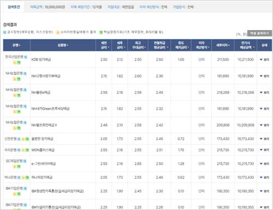Expand 보기 details for e-그린세이브예금

(x=264, y=164)
